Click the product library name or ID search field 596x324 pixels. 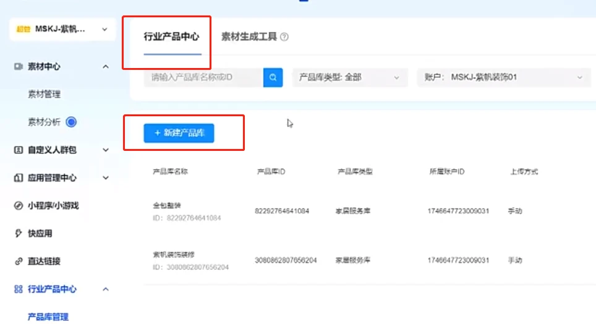click(203, 77)
